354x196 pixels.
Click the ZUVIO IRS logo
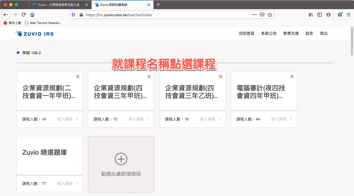coord(34,34)
